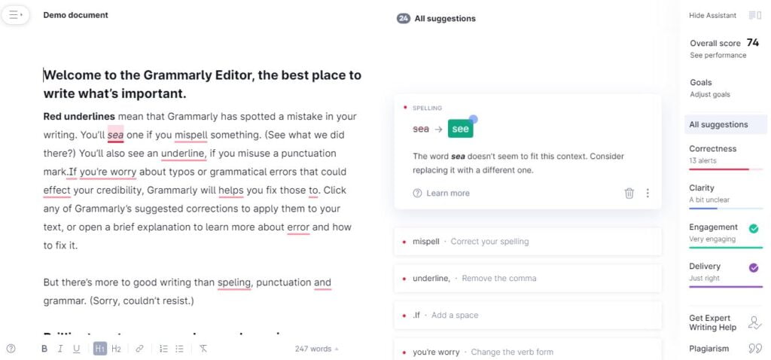Viewport: 771px width, 360px height.
Task: Click the Demo document title
Action: (76, 15)
